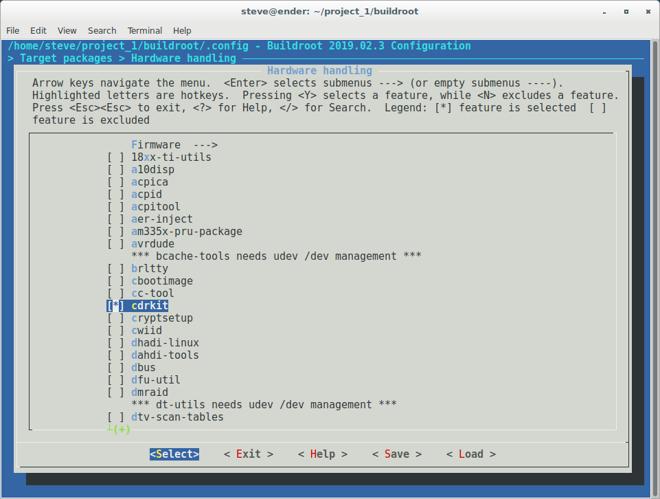Select the 18xx-ti-utils entry
The image size is (660, 499).
pyautogui.click(x=171, y=157)
